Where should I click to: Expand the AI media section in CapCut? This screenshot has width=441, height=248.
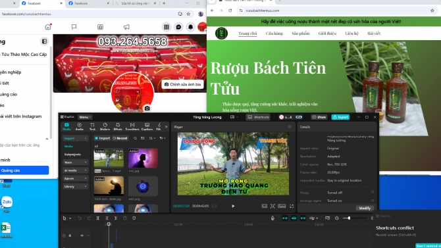(75, 170)
